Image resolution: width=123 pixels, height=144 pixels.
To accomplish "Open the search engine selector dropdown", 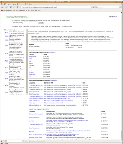I will [97, 7].
